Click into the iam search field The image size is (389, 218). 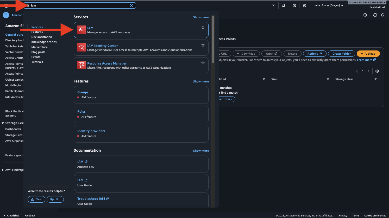78,5
